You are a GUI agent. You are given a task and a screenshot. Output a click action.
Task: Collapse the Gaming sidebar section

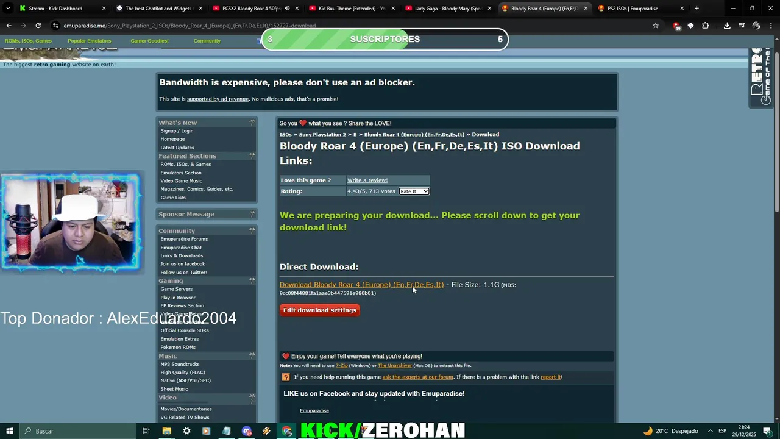(252, 280)
